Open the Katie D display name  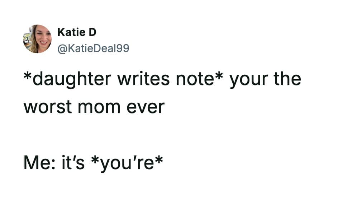tap(77, 32)
